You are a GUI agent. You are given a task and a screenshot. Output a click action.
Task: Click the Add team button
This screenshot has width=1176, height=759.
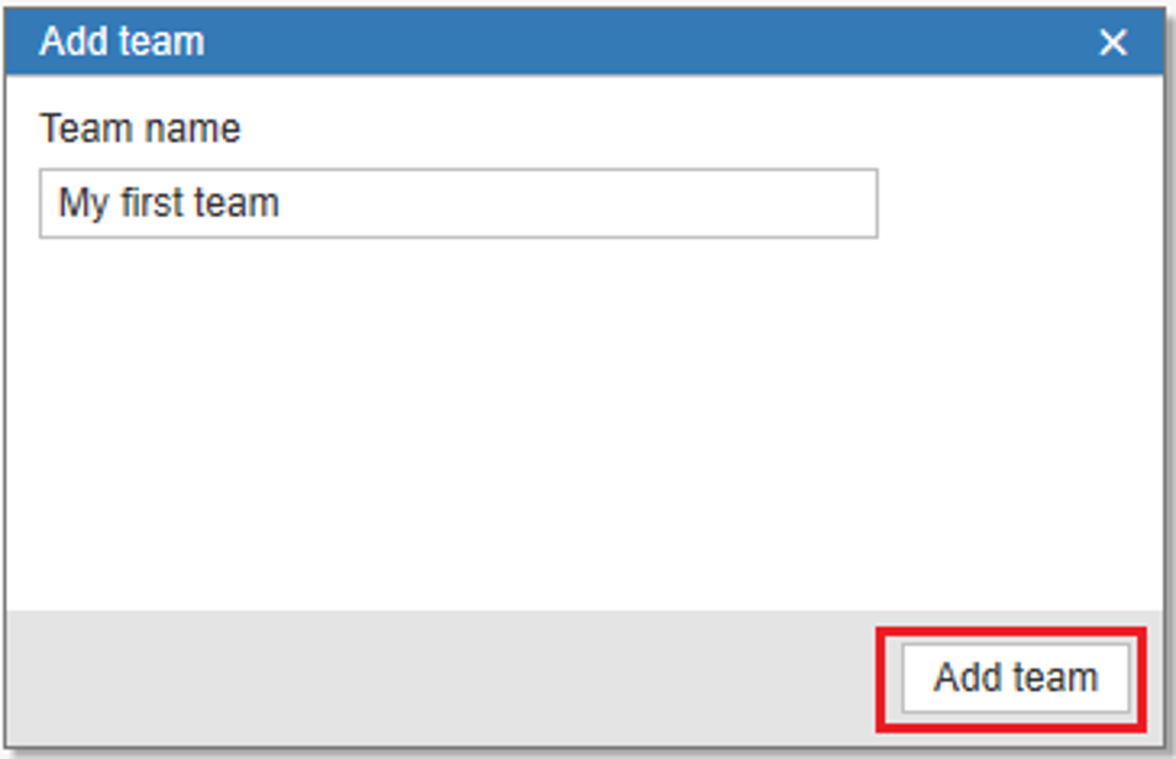pyautogui.click(x=1015, y=678)
